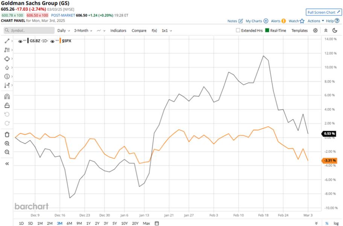
Task: Collapse the chart toolbar with double chevron
Action: tap(326, 31)
